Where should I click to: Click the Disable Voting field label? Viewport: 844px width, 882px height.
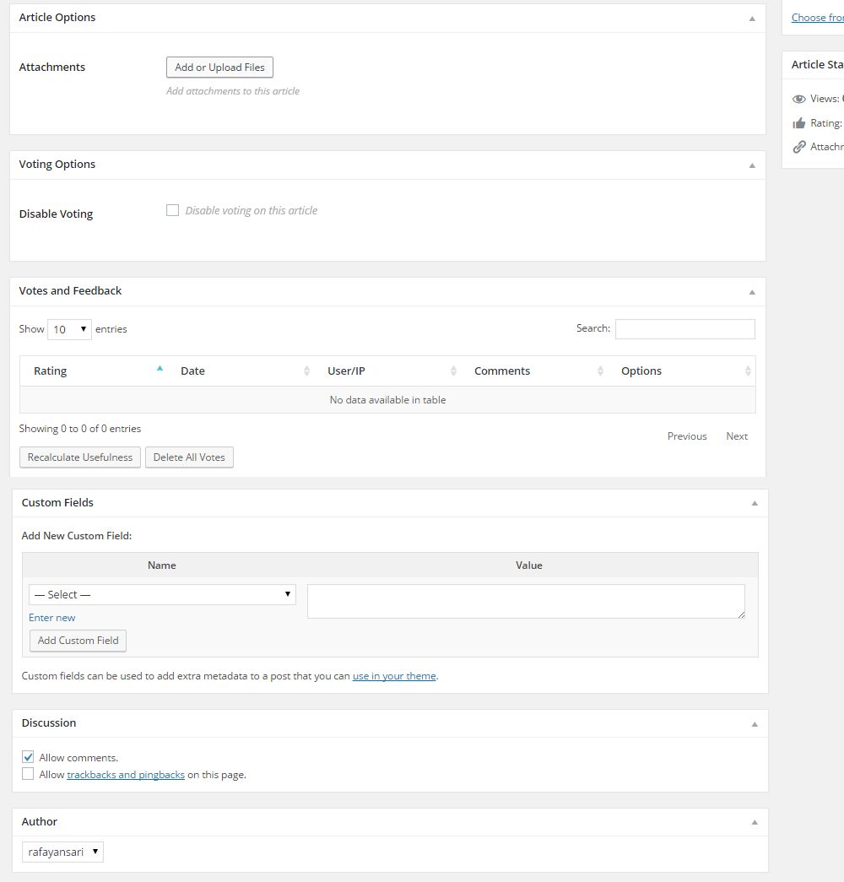(56, 214)
